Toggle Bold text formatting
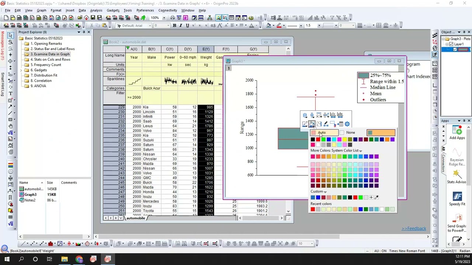Image resolution: width=472 pixels, height=265 pixels. [174, 25]
